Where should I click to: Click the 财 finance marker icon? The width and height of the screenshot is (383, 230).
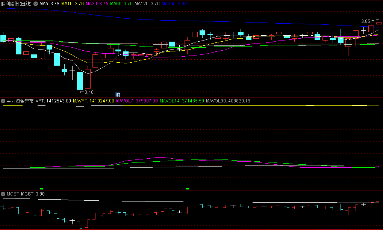(118, 95)
